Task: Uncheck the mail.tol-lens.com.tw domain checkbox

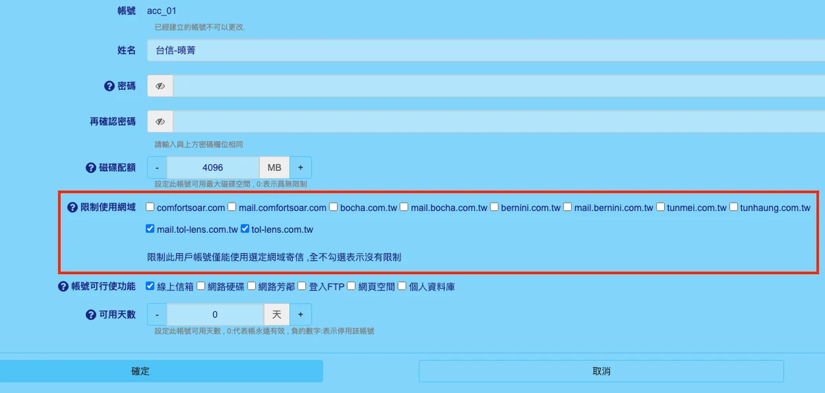Action: tap(151, 229)
